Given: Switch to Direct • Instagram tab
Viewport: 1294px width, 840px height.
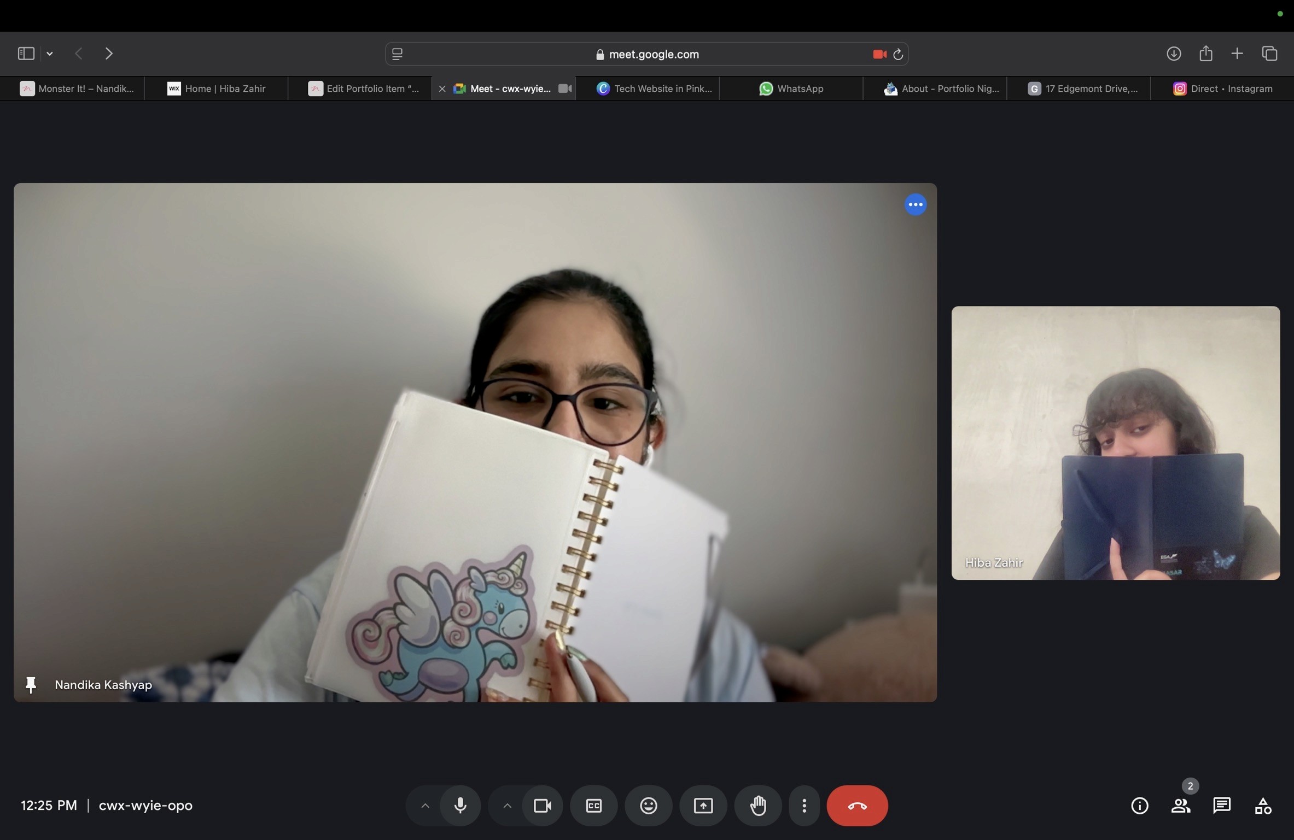Looking at the screenshot, I should coord(1223,89).
